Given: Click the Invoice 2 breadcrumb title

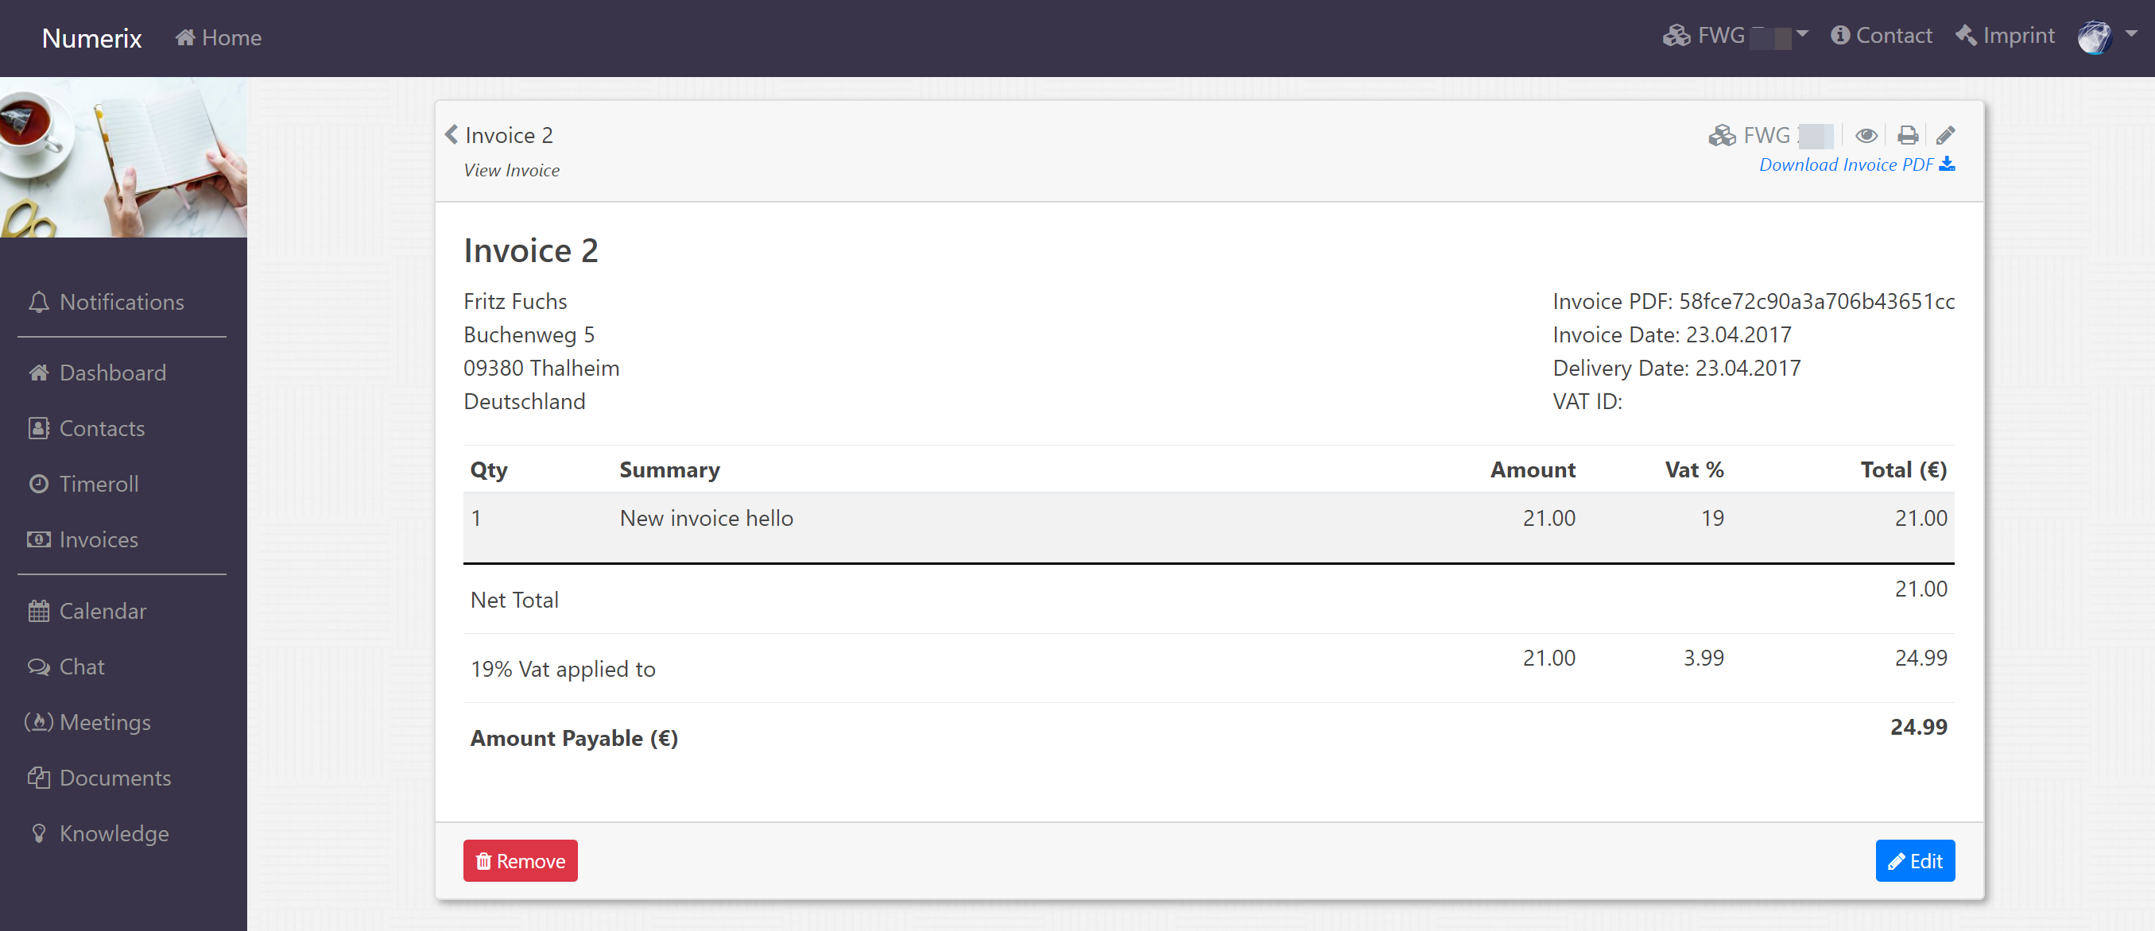Looking at the screenshot, I should pyautogui.click(x=509, y=134).
